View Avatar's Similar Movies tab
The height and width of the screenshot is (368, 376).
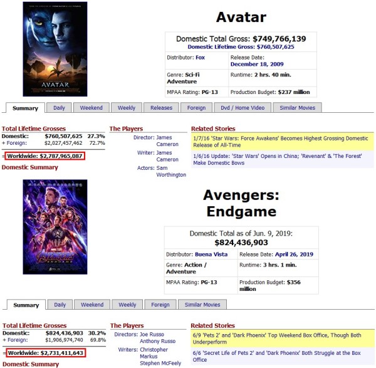(x=297, y=108)
